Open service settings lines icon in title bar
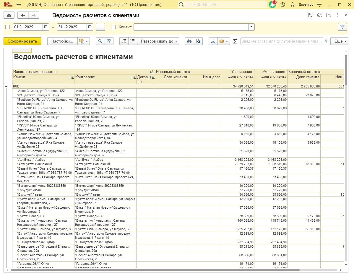 coord(319,4)
